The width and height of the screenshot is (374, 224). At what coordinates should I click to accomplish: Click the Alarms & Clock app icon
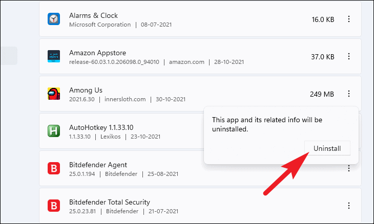point(54,19)
